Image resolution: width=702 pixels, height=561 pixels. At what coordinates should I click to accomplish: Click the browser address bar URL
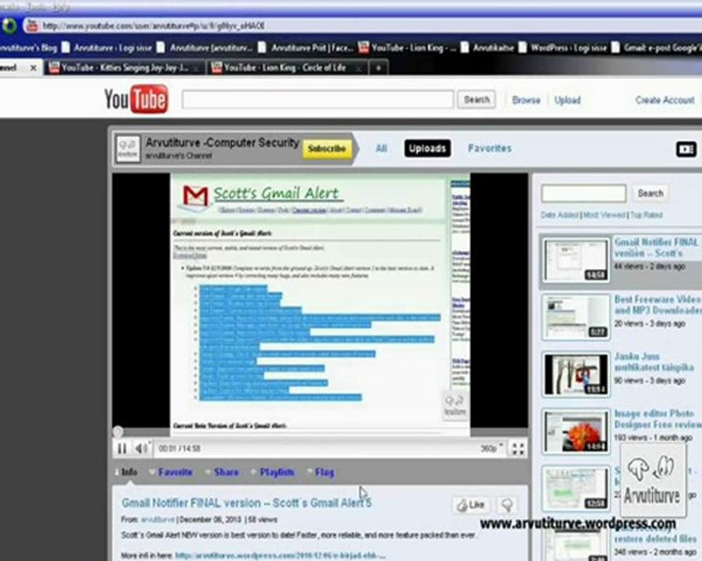pyautogui.click(x=154, y=26)
